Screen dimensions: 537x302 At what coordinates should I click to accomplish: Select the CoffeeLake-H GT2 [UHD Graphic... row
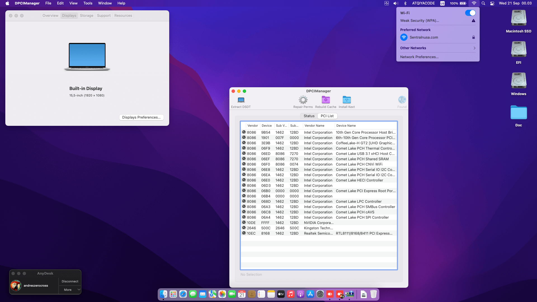[319, 143]
